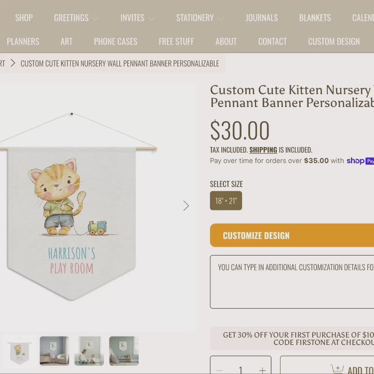This screenshot has width=374, height=374.
Task: Click the next image arrow on product photo
Action: click(x=186, y=206)
